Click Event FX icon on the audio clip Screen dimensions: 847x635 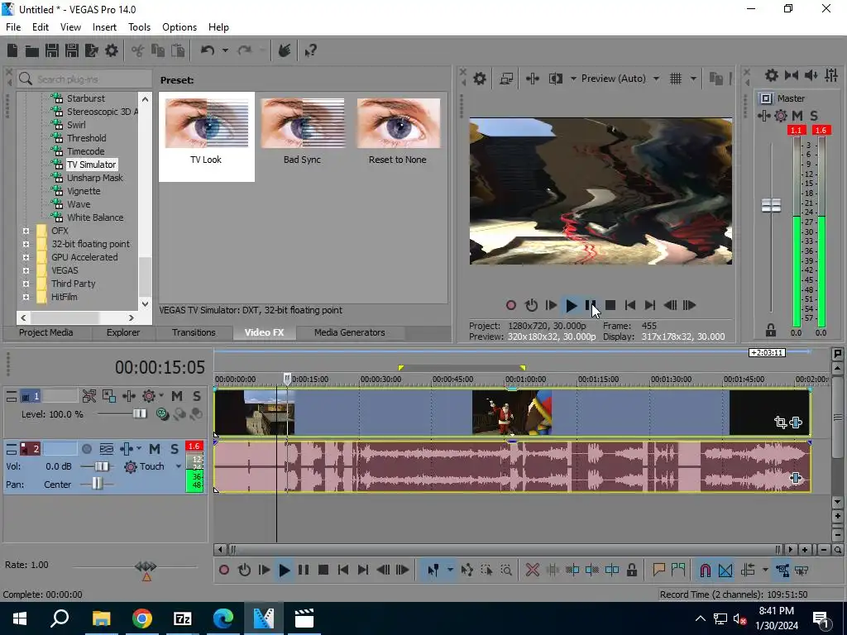click(796, 478)
